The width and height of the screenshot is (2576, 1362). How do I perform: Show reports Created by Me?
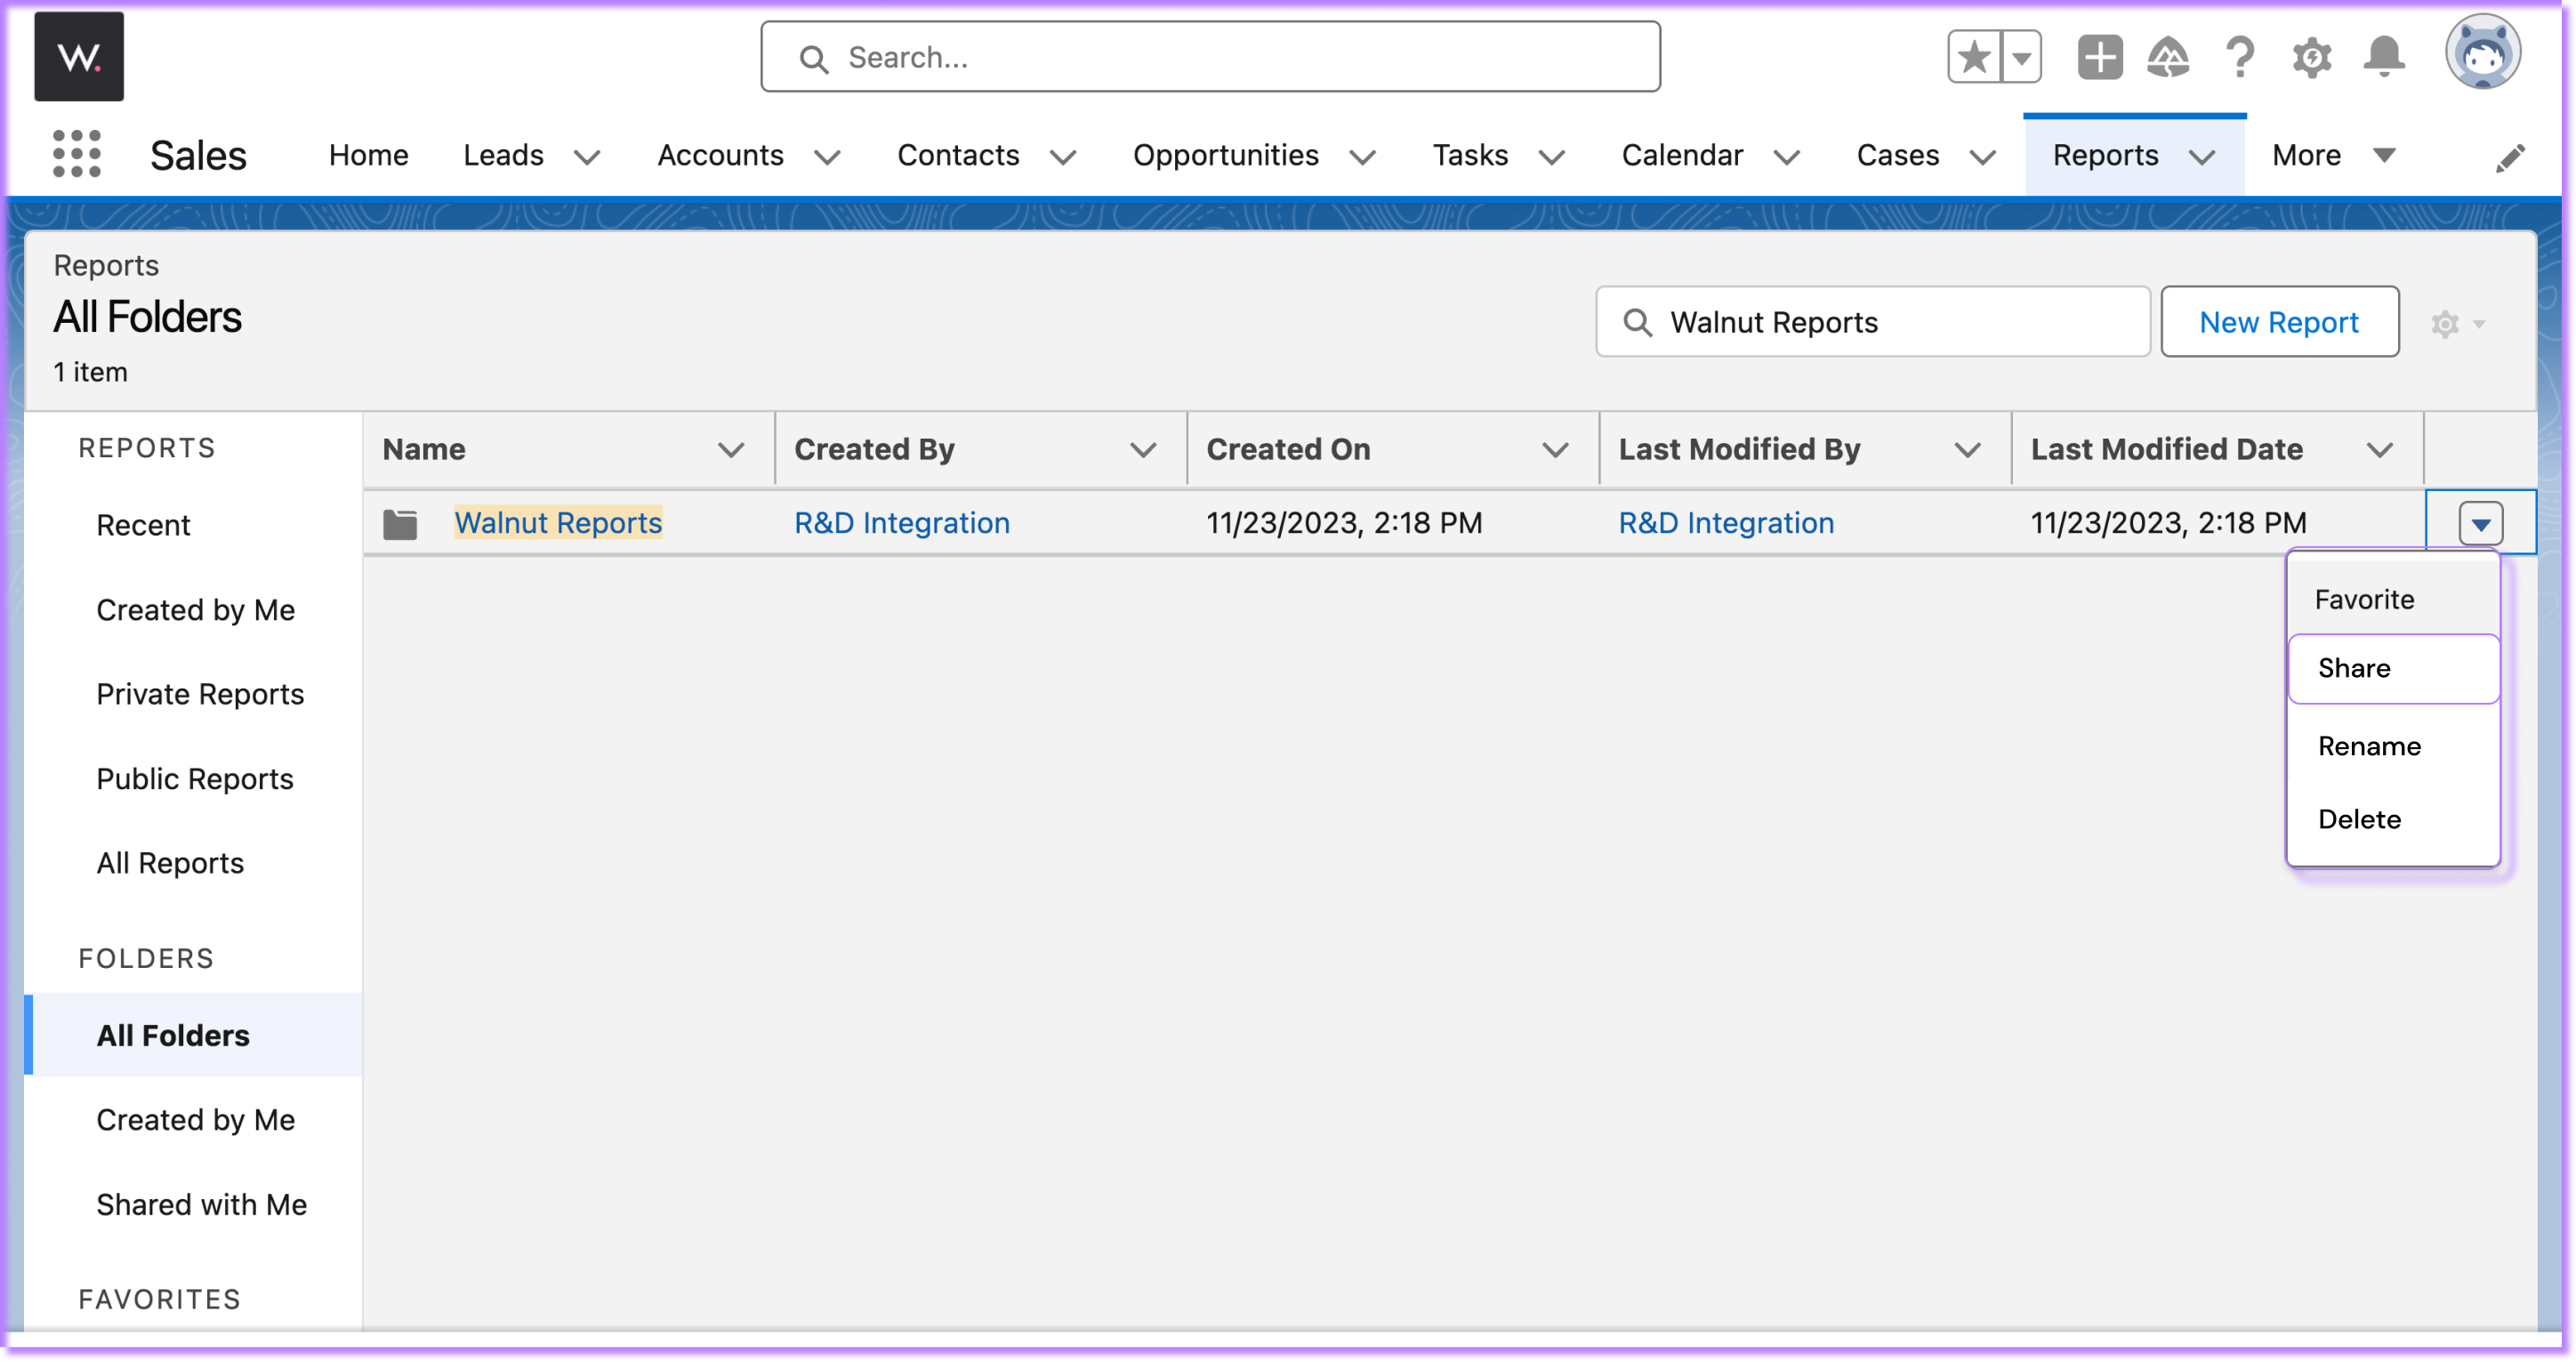(x=195, y=610)
